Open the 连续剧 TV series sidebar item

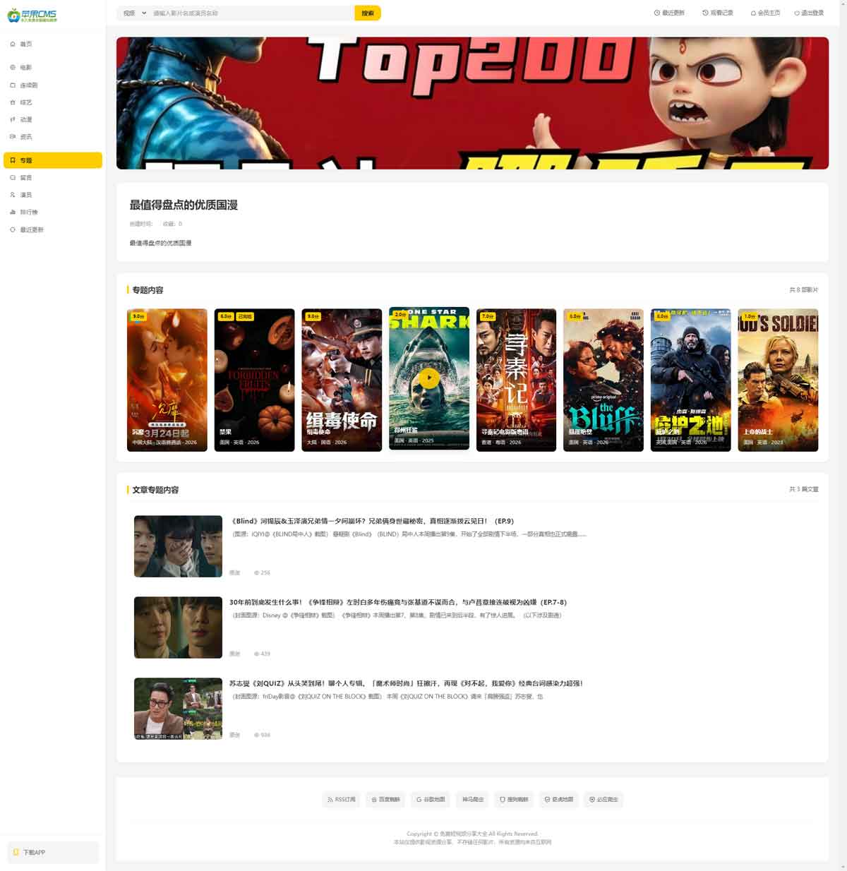pos(53,85)
